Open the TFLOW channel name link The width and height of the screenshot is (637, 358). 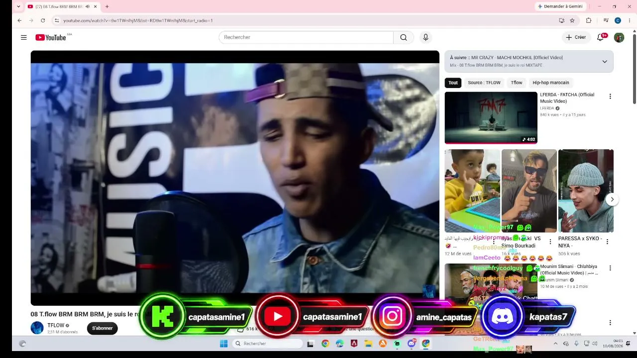pyautogui.click(x=56, y=326)
